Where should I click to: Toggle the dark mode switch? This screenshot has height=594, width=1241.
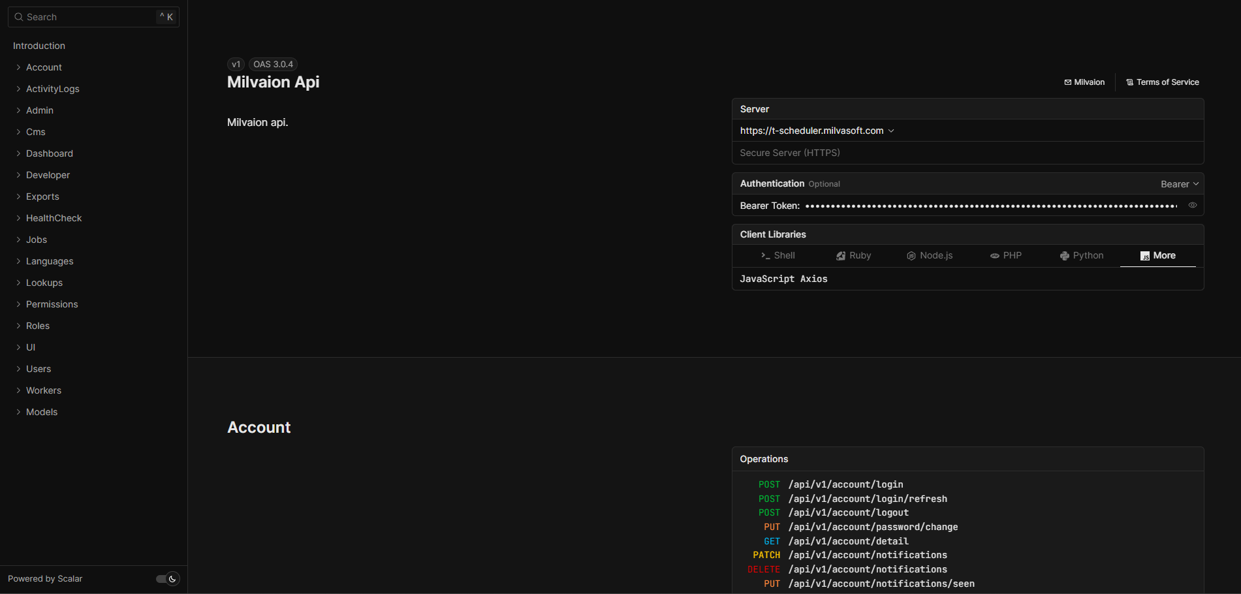coord(166,579)
